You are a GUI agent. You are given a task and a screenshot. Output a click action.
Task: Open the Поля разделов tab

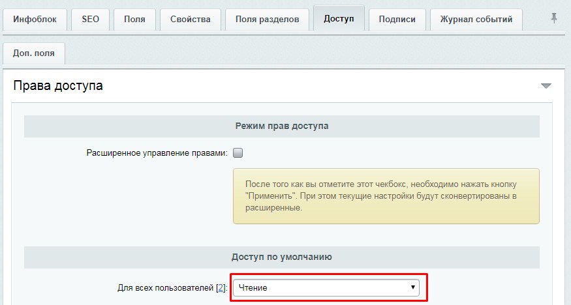(x=267, y=19)
